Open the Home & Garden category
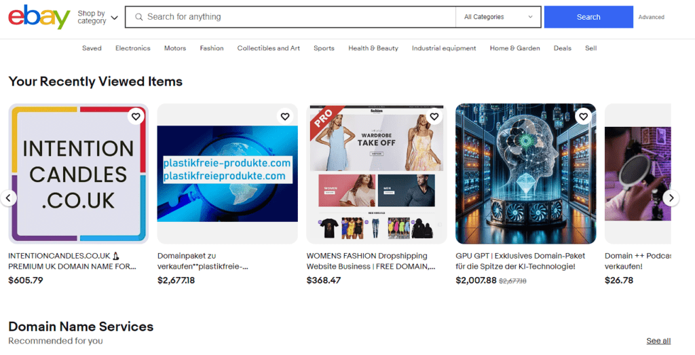 pos(515,48)
